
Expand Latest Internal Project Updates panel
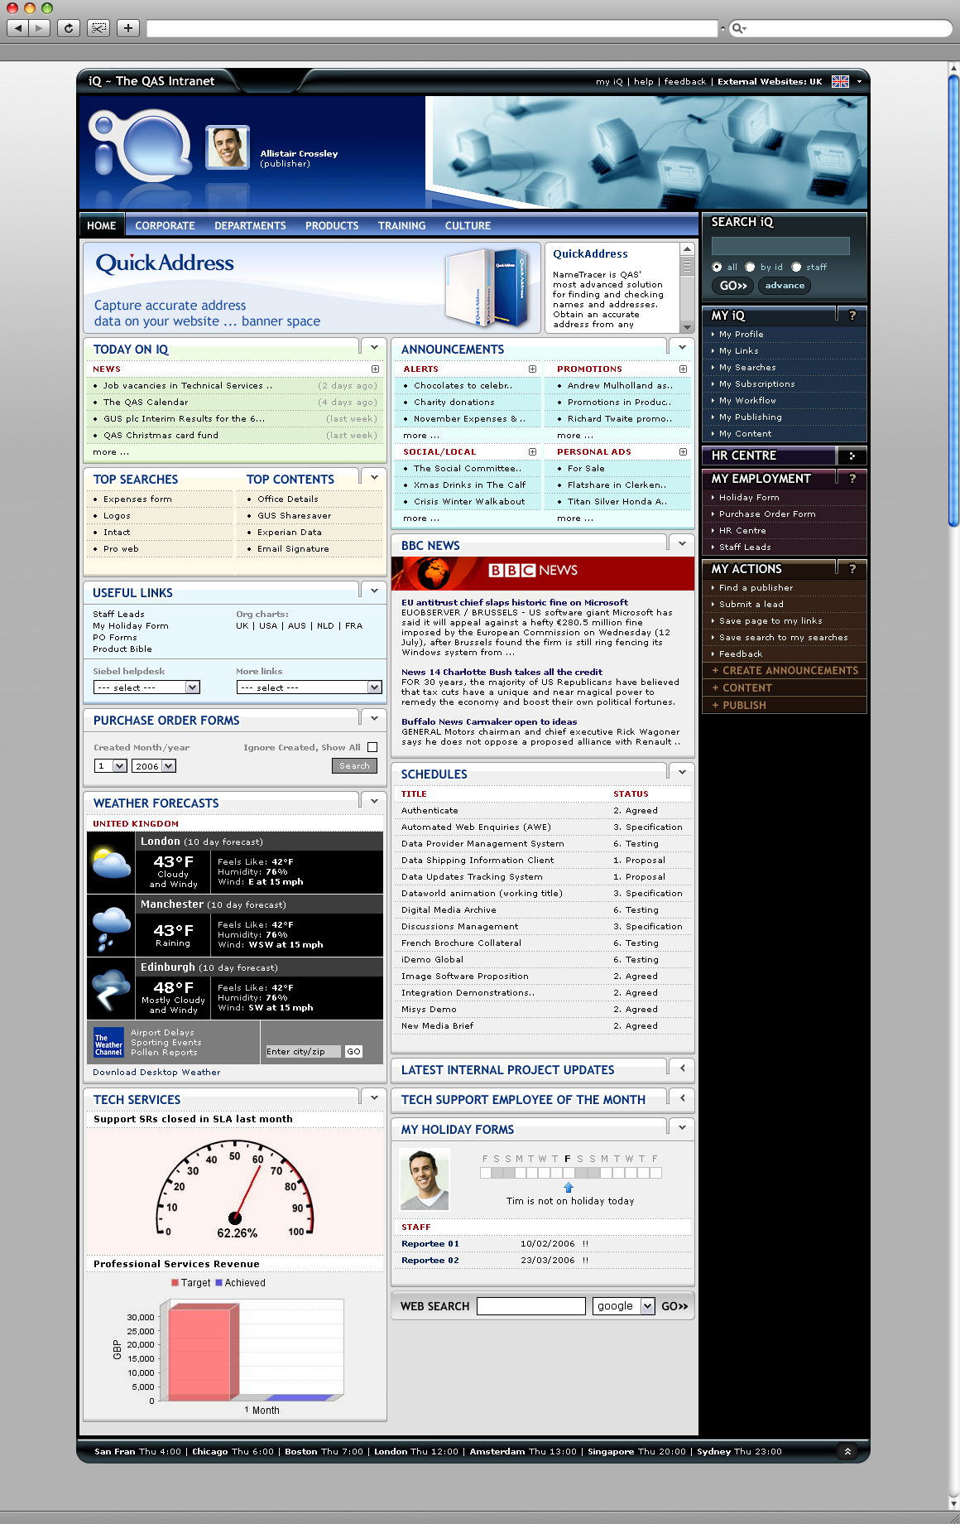(x=682, y=1068)
